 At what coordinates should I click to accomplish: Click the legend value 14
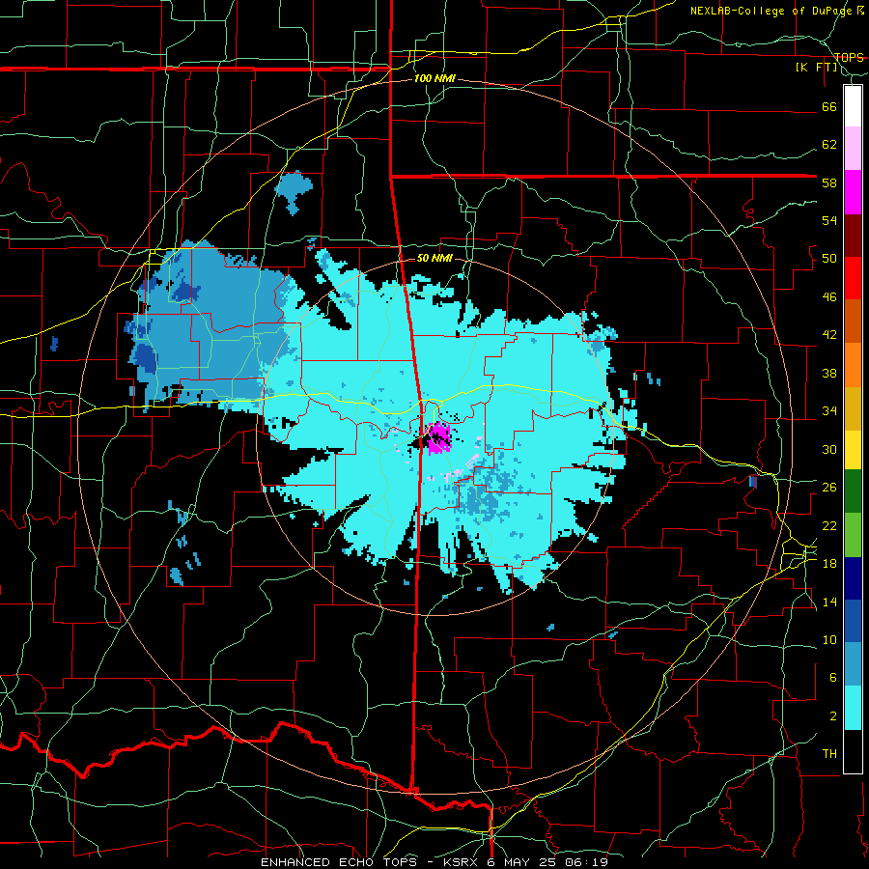(829, 602)
